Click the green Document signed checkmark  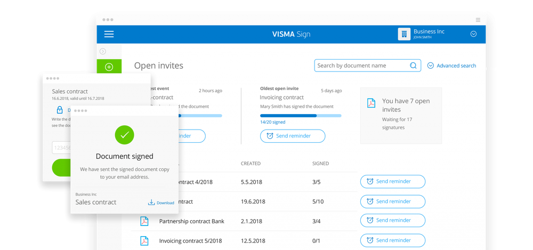click(x=124, y=135)
